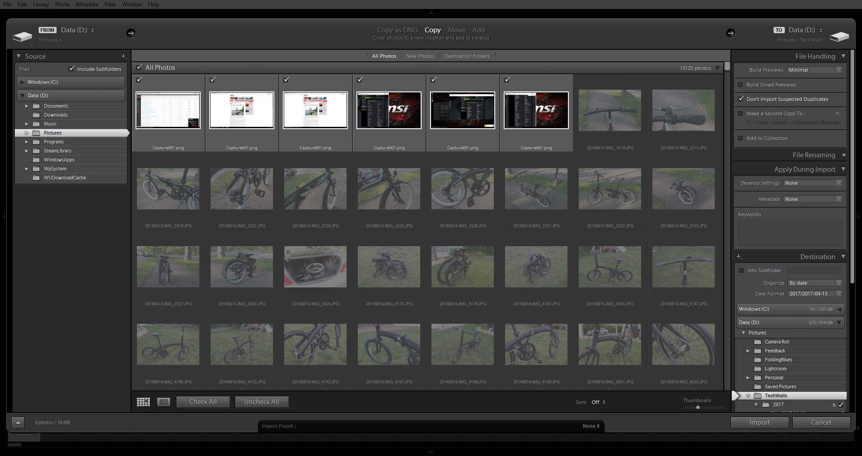Select Copy as DNG import mode
862x456 pixels.
(x=397, y=30)
